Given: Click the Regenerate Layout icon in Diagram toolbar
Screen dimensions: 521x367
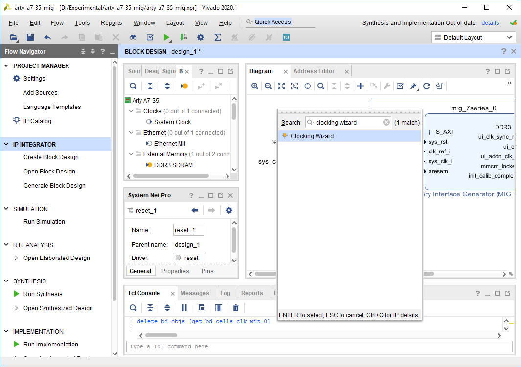Looking at the screenshot, I should tap(427, 86).
